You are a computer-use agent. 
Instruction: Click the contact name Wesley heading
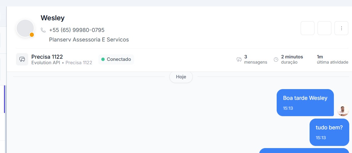coord(53,18)
